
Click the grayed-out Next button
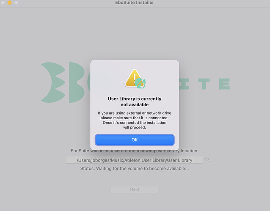point(135,189)
